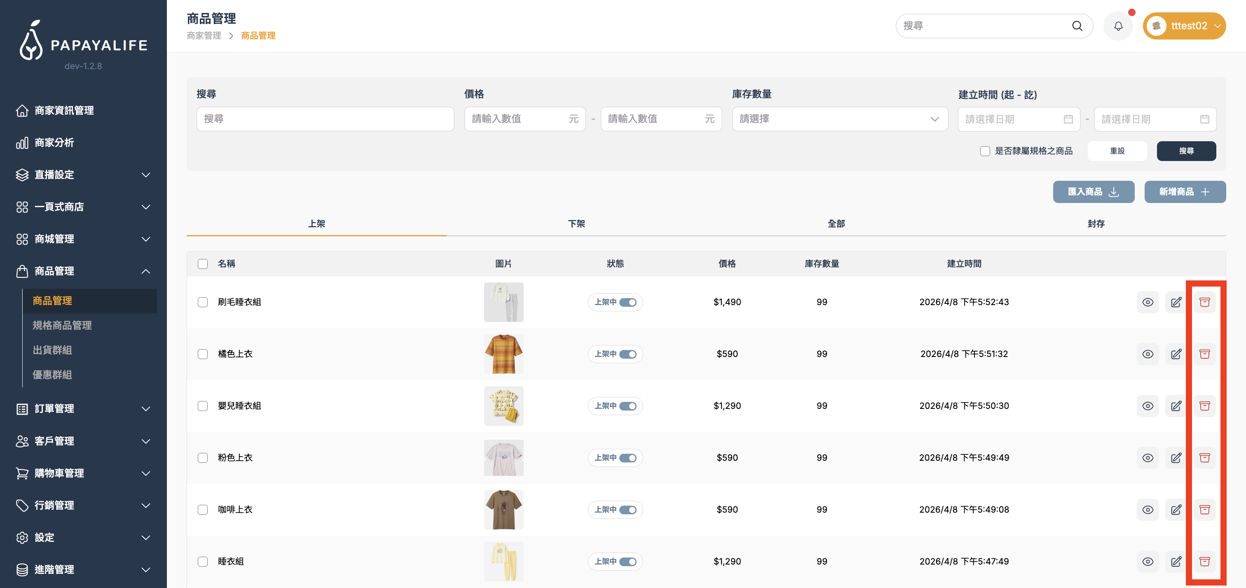Click the 匯入商品 button
The height and width of the screenshot is (588, 1246).
(x=1093, y=192)
